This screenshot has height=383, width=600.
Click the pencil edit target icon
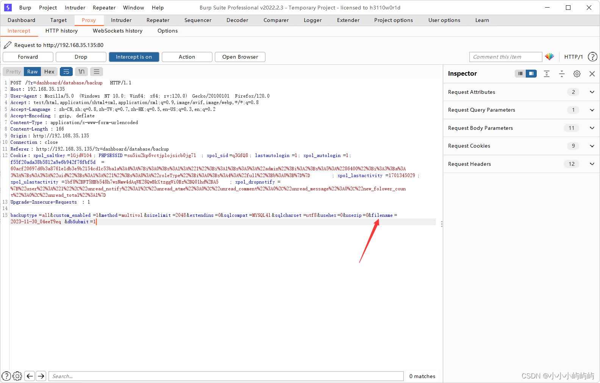point(8,45)
